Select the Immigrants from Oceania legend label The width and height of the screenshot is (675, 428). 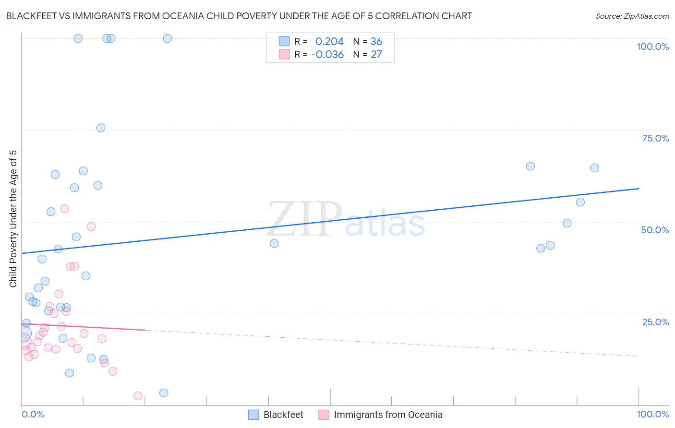click(x=388, y=415)
